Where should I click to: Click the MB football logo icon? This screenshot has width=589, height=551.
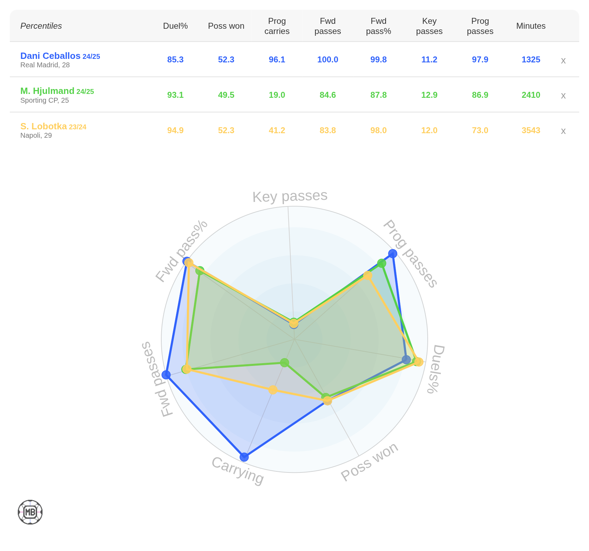point(30,512)
